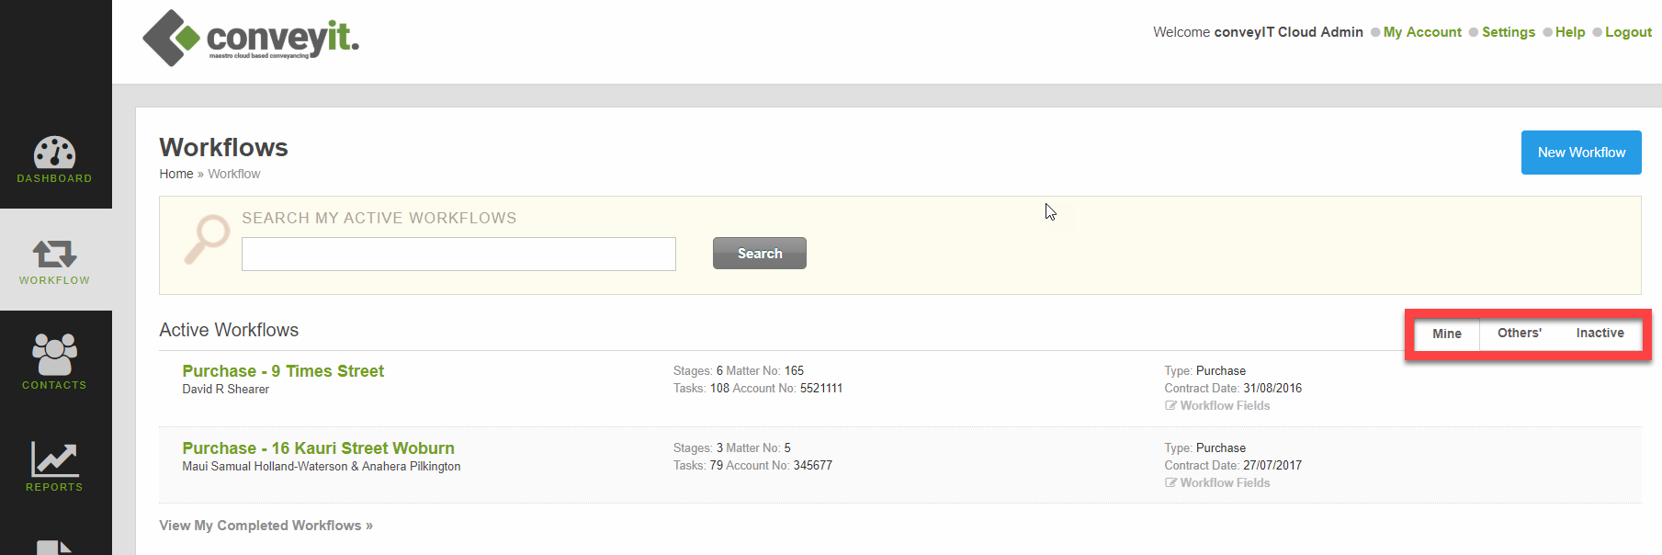Open the Settings link in header
This screenshot has height=555, width=1662.
coord(1508,32)
